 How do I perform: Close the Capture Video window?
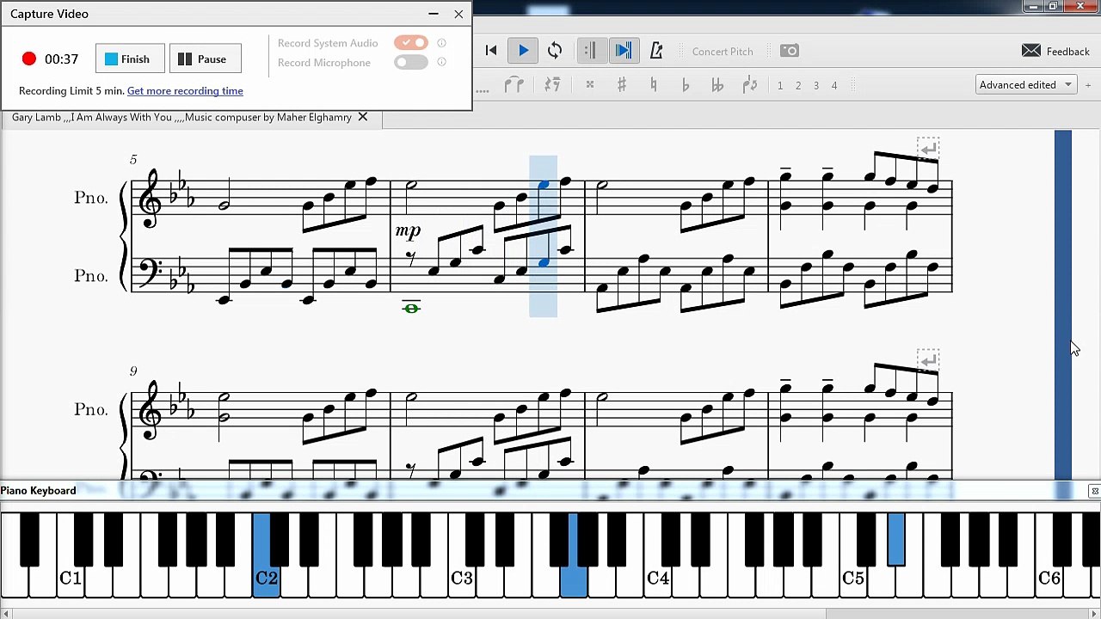coord(458,14)
